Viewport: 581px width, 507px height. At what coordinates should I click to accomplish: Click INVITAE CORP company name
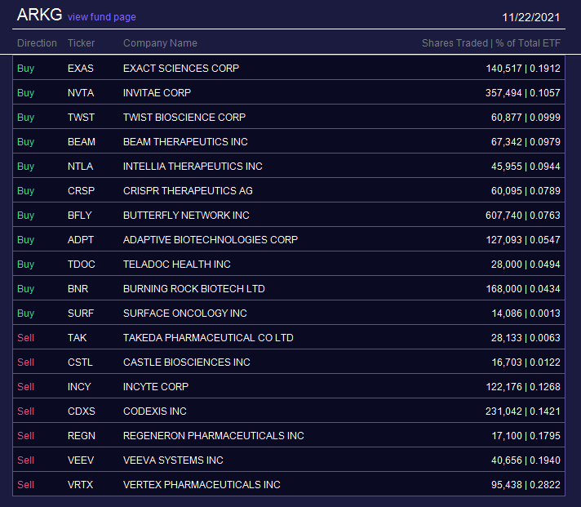[x=157, y=92]
